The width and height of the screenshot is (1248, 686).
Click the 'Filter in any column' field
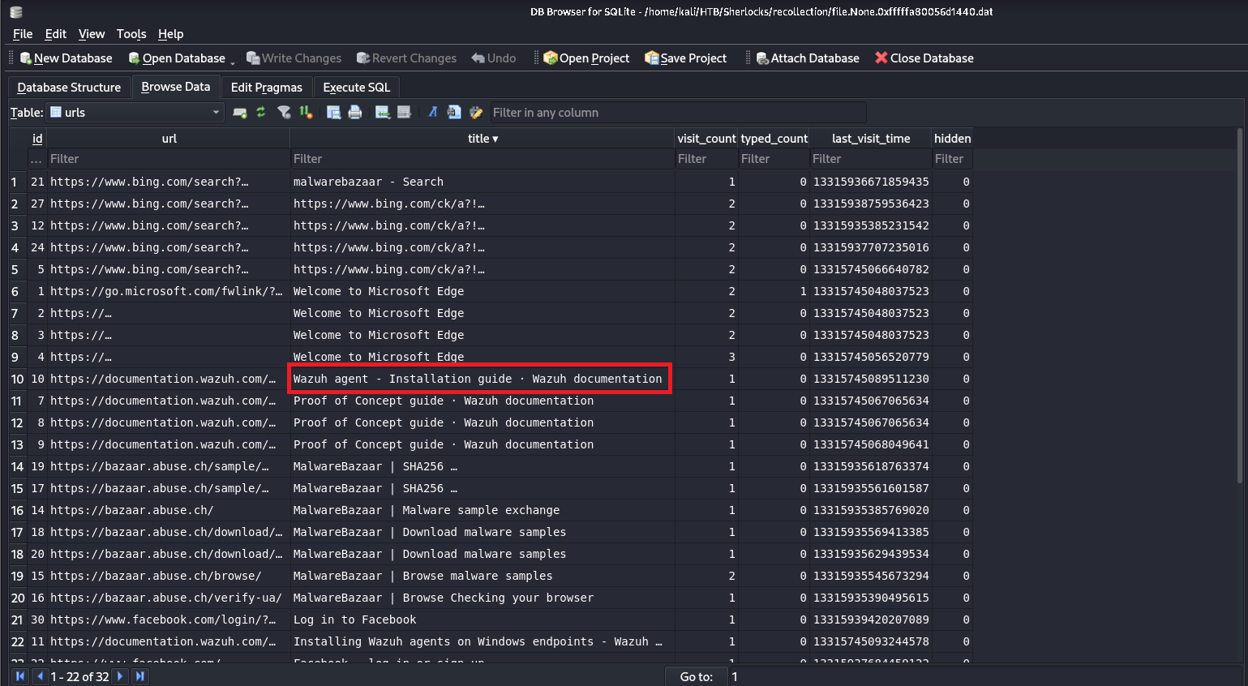coord(677,113)
